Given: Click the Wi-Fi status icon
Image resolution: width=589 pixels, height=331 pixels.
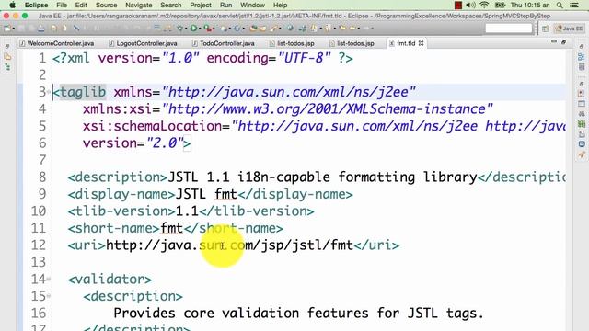Looking at the screenshot, I should (x=484, y=6).
